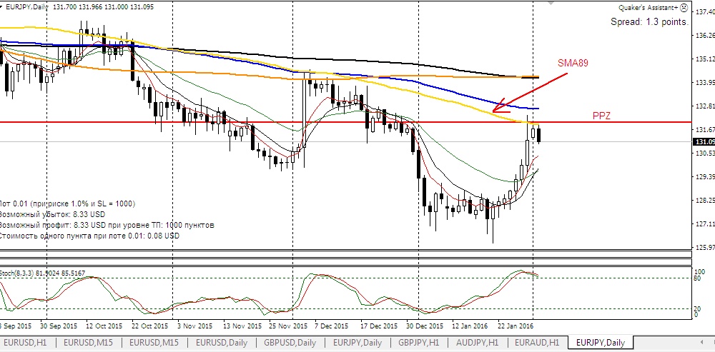Click the '17 Dec 2015' date label
Viewport: 715px width, 352px height.
380,326
